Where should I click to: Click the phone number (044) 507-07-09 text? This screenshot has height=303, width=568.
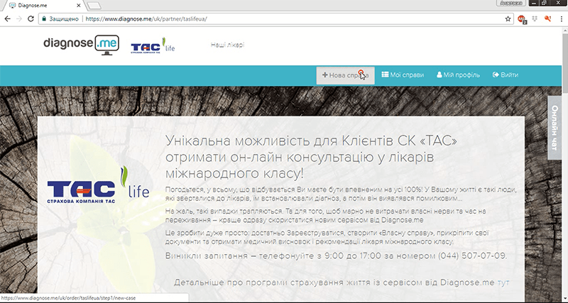coord(472,256)
